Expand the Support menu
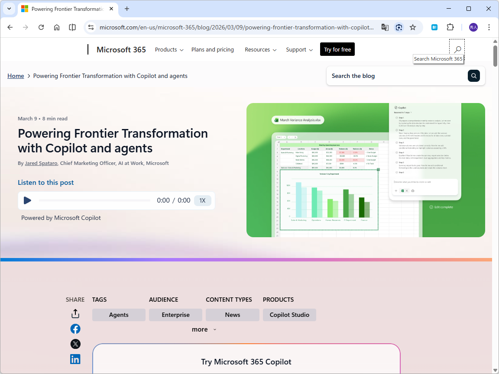 (299, 50)
